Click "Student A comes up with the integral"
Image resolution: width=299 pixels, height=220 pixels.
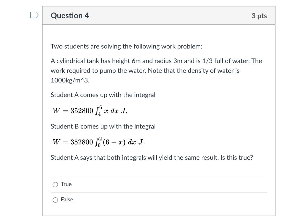click(x=103, y=95)
